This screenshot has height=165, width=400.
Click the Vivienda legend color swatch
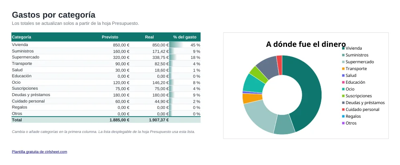coord(344,48)
